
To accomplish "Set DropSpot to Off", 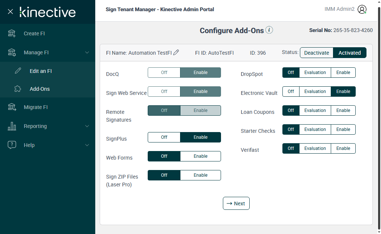I will (291, 73).
